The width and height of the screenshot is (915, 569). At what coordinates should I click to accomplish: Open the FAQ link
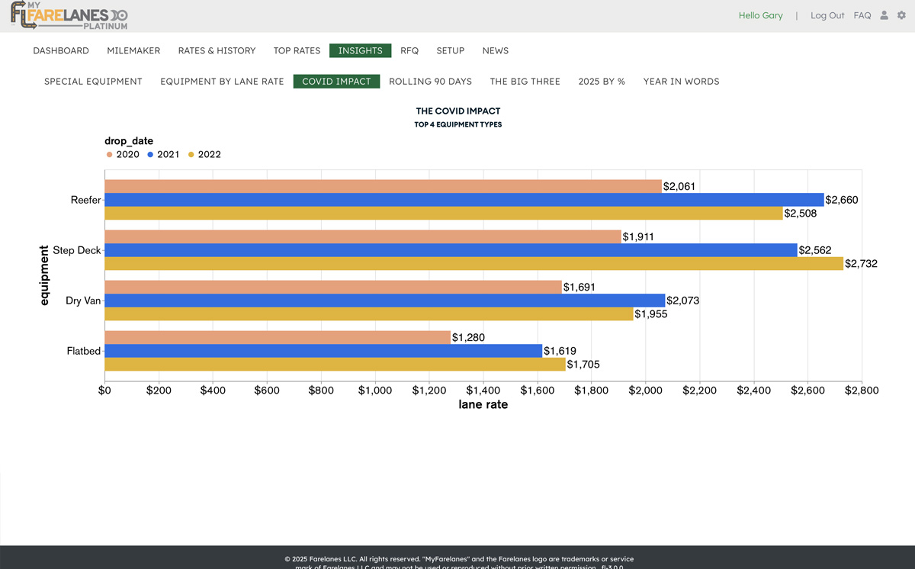(x=862, y=16)
